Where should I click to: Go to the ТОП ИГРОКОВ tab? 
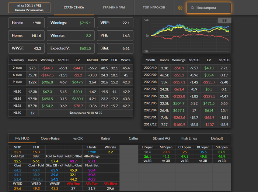[x=154, y=8]
